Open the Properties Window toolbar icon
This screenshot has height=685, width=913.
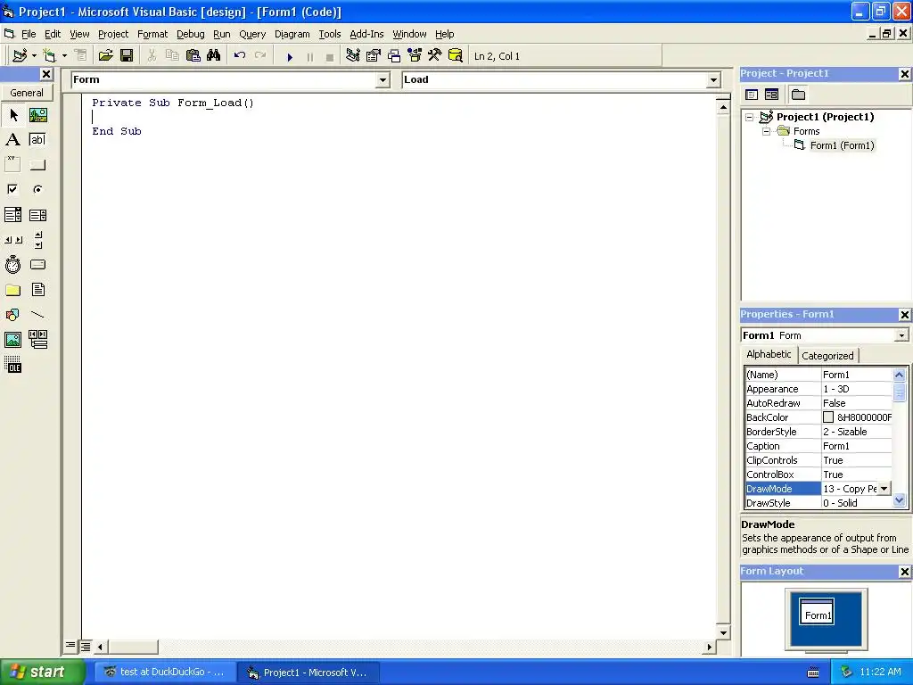374,56
